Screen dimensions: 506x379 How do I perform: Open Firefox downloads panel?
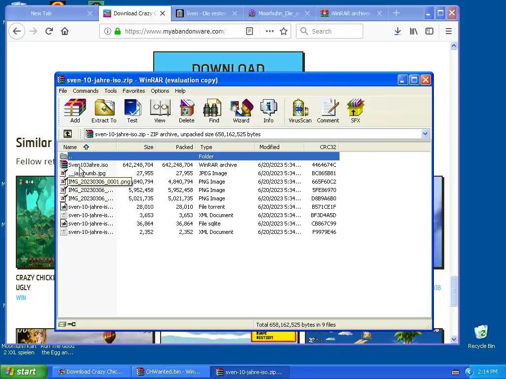398,31
